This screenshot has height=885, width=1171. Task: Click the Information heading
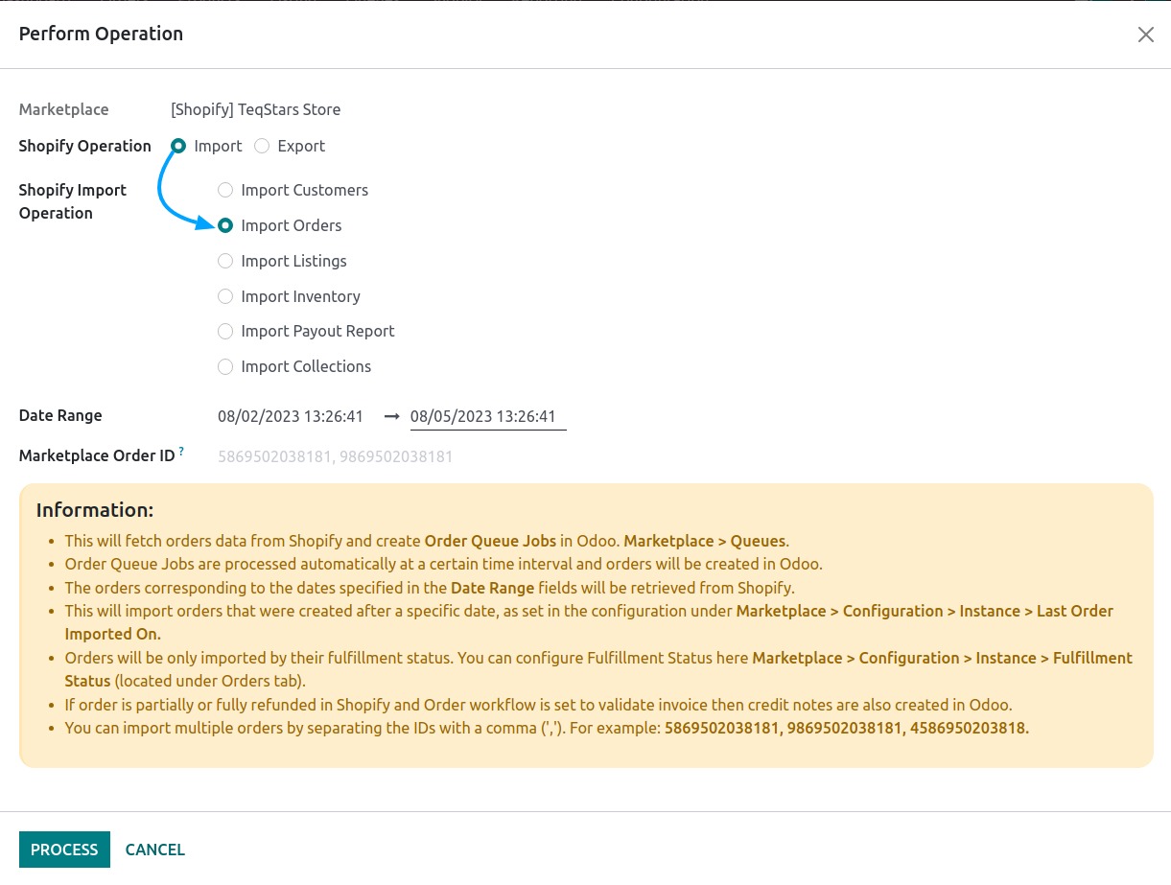point(95,509)
